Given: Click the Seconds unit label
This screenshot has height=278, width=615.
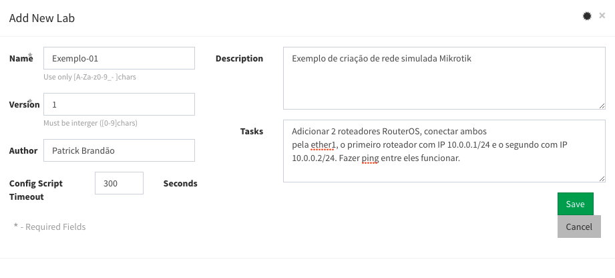Looking at the screenshot, I should pyautogui.click(x=180, y=183).
